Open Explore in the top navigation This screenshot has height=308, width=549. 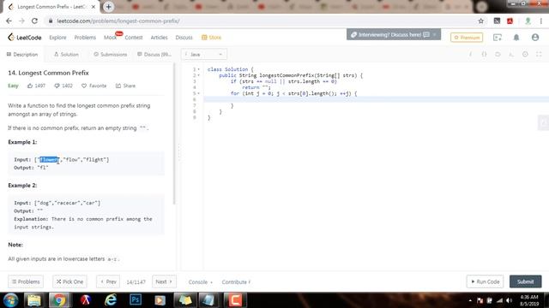coord(57,38)
